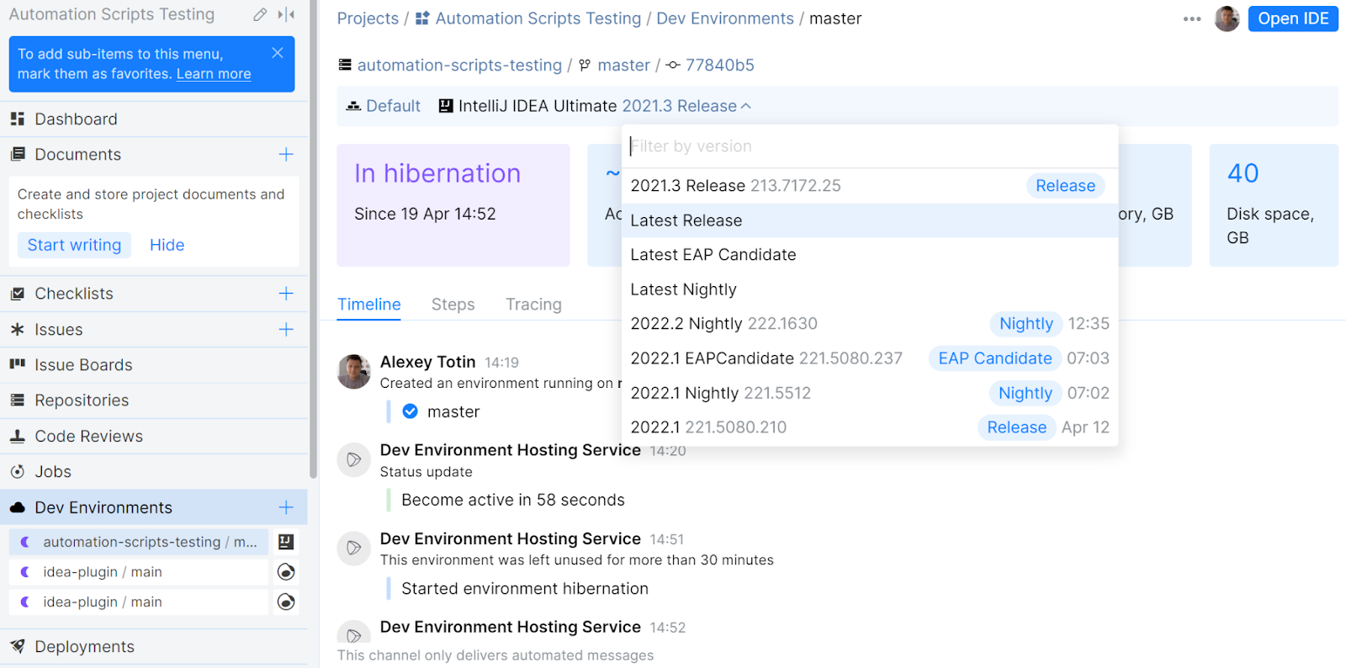Screen dimensions: 1346x668
Task: Click Alexey Totin's avatar in timeline
Action: coord(354,371)
